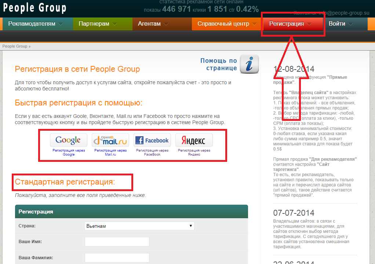
Task: Click the People Group site logo
Action: [x=35, y=8]
